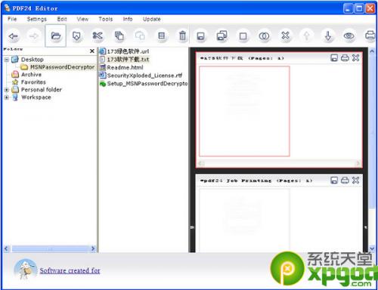This screenshot has width=378, height=290.
Task: Minimize the PDF24 Editor window
Action: (x=348, y=9)
